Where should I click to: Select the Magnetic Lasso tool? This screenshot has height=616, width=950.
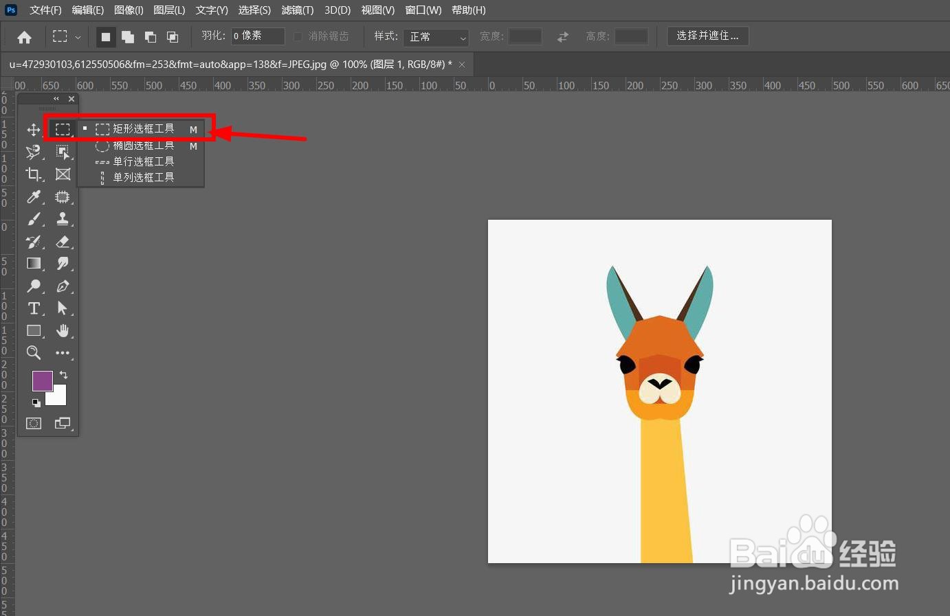point(33,152)
